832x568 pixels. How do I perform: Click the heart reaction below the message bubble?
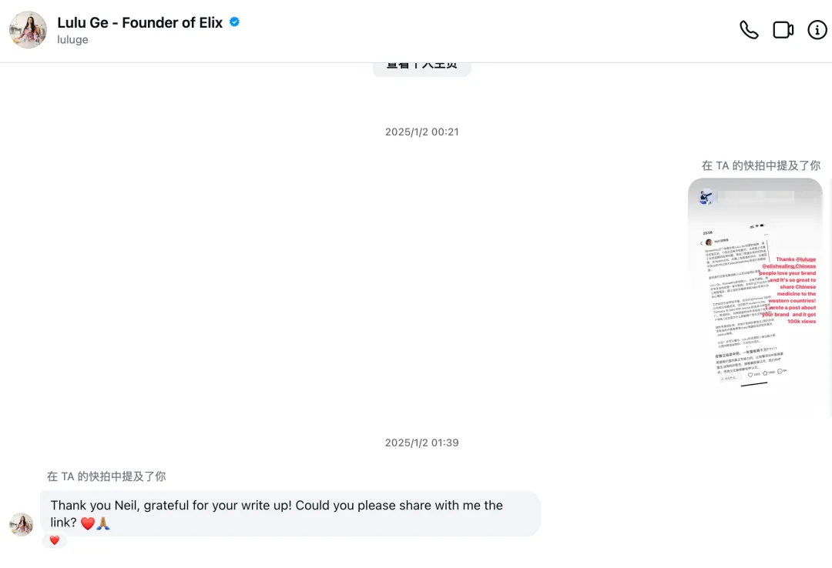(55, 540)
